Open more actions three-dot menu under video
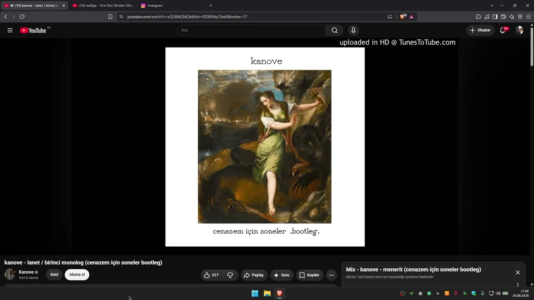The image size is (534, 300). tap(331, 275)
